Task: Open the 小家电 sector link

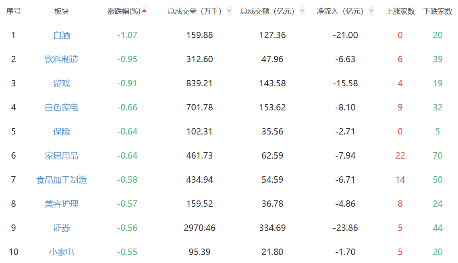Action: [62, 252]
